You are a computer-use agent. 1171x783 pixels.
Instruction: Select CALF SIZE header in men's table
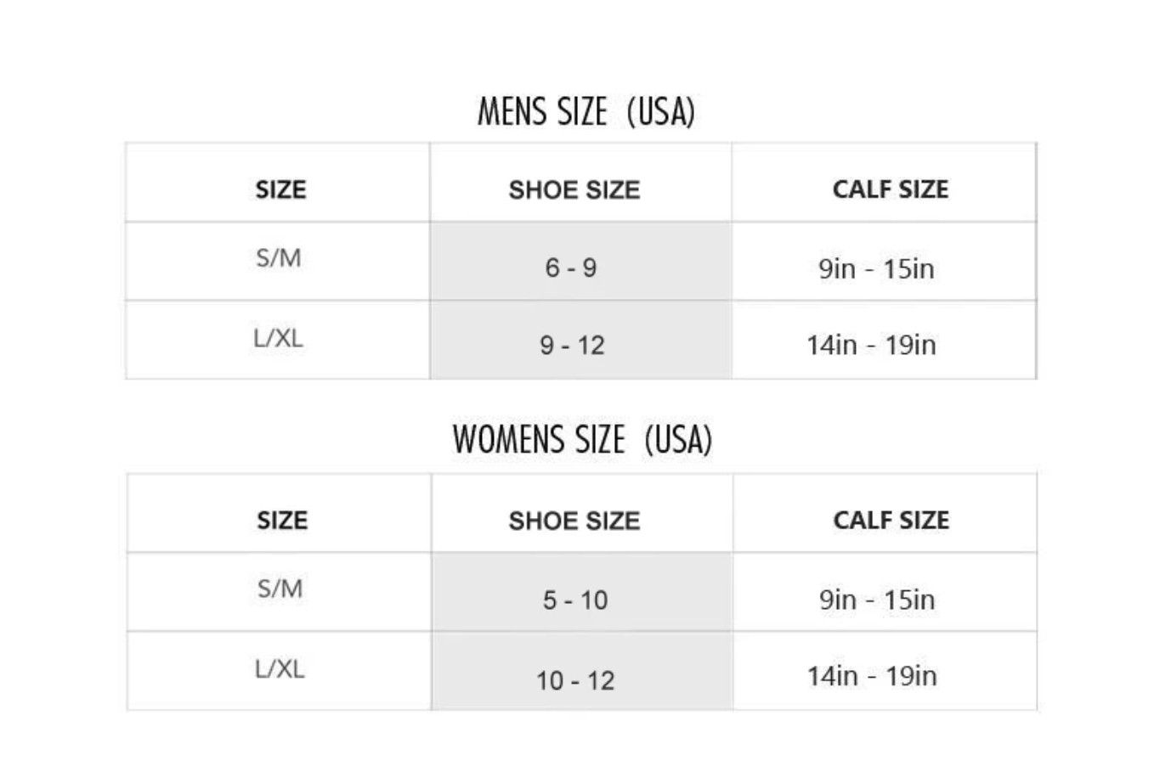pyautogui.click(x=890, y=189)
